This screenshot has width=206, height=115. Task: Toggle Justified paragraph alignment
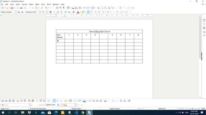(99, 12)
